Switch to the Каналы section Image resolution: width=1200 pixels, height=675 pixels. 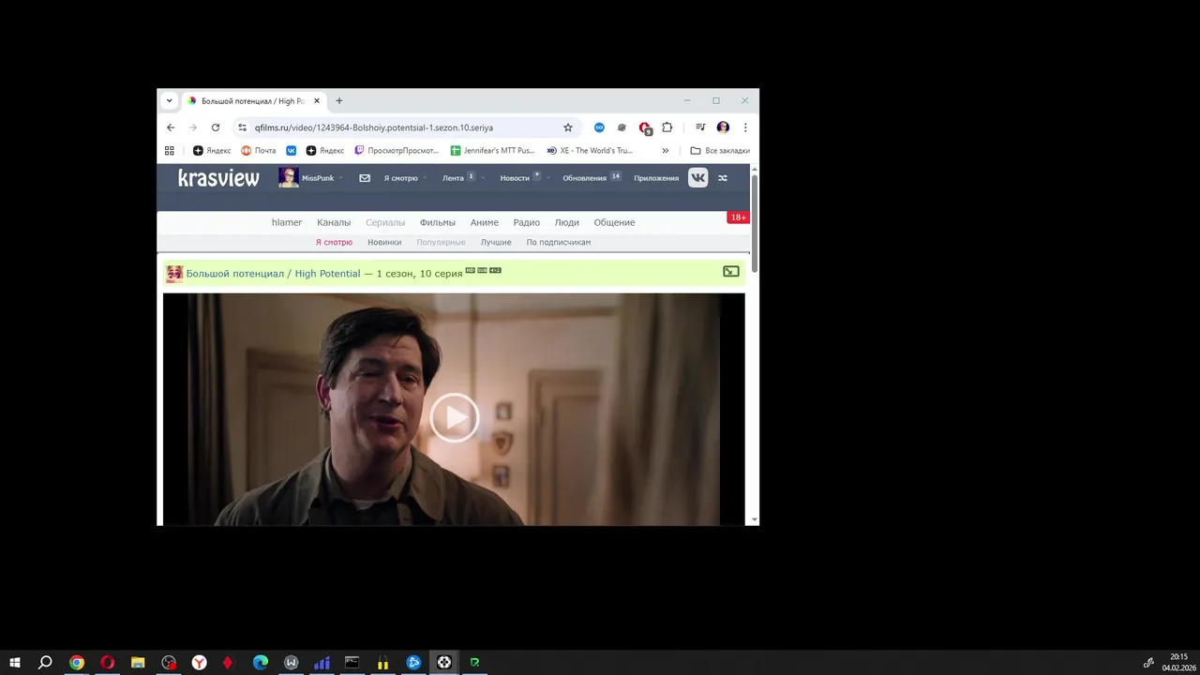[334, 222]
